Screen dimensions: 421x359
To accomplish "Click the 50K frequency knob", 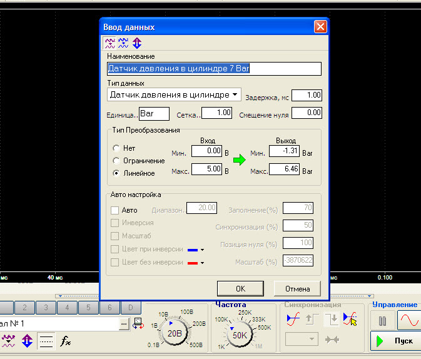I will point(240,335).
